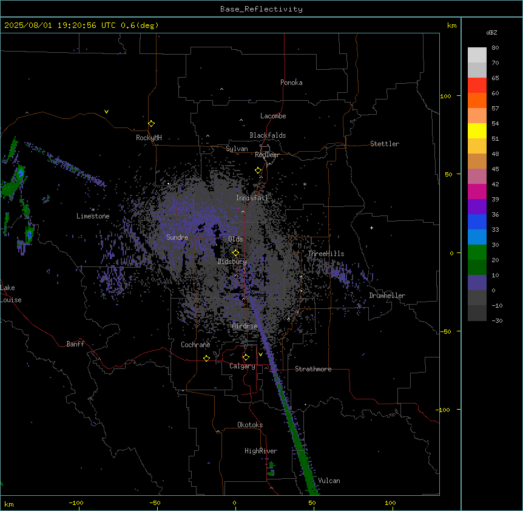Screen dimensions: 523x511
Task: Click the yellow diamond marker below RedDeer
Action: pyautogui.click(x=258, y=171)
